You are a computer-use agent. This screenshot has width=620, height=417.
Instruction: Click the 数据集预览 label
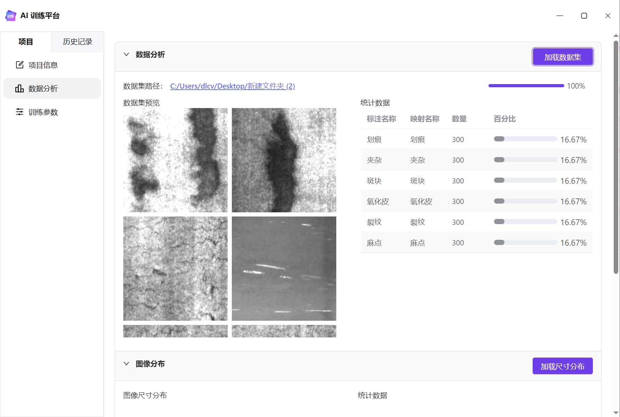coord(141,103)
